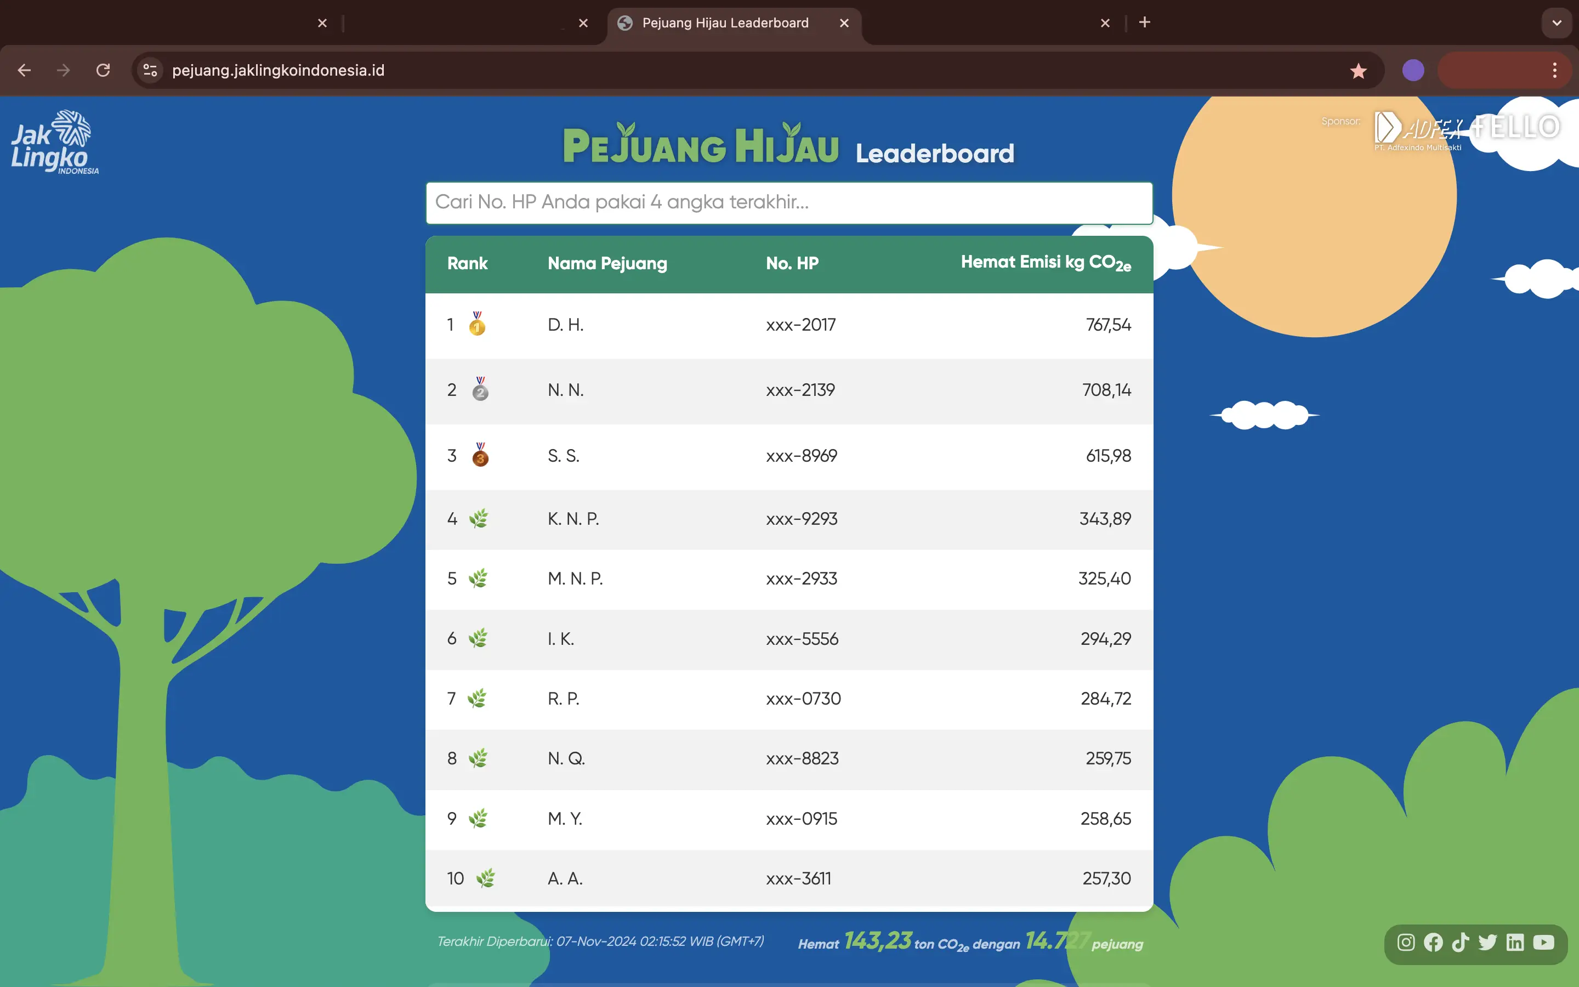Viewport: 1579px width, 987px height.
Task: Select phone number xxx-2139
Action: click(800, 390)
